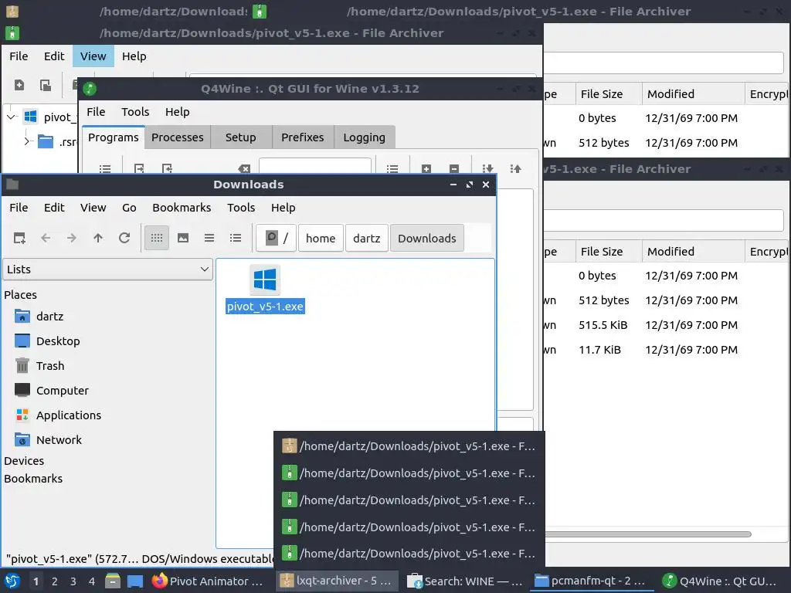The height and width of the screenshot is (593, 791).
Task: Click the clear search icon in Q4Wine
Action: (244, 169)
